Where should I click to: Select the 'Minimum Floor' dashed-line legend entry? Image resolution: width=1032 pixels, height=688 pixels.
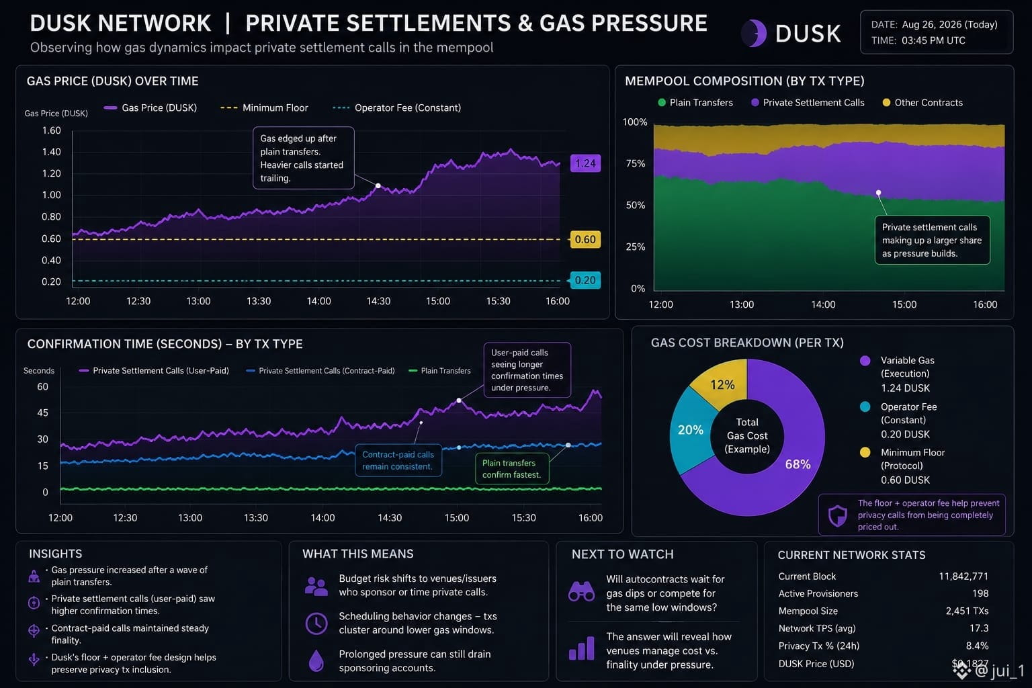[x=264, y=107]
